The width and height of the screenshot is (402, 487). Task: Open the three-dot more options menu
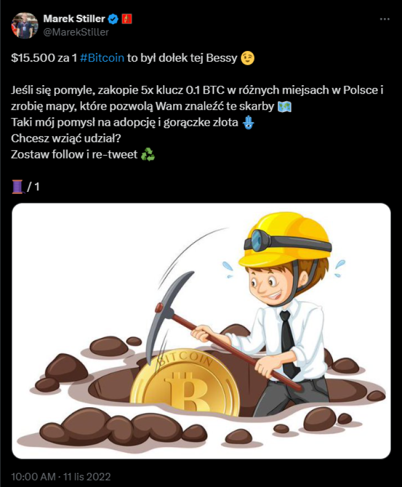[385, 19]
